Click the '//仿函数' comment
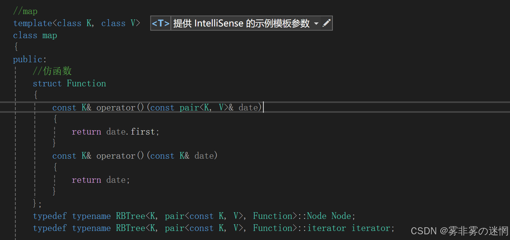Viewport: 510px width, 240px height. point(52,71)
